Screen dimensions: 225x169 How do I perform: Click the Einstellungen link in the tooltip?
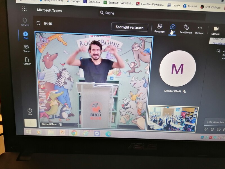tap(219, 43)
